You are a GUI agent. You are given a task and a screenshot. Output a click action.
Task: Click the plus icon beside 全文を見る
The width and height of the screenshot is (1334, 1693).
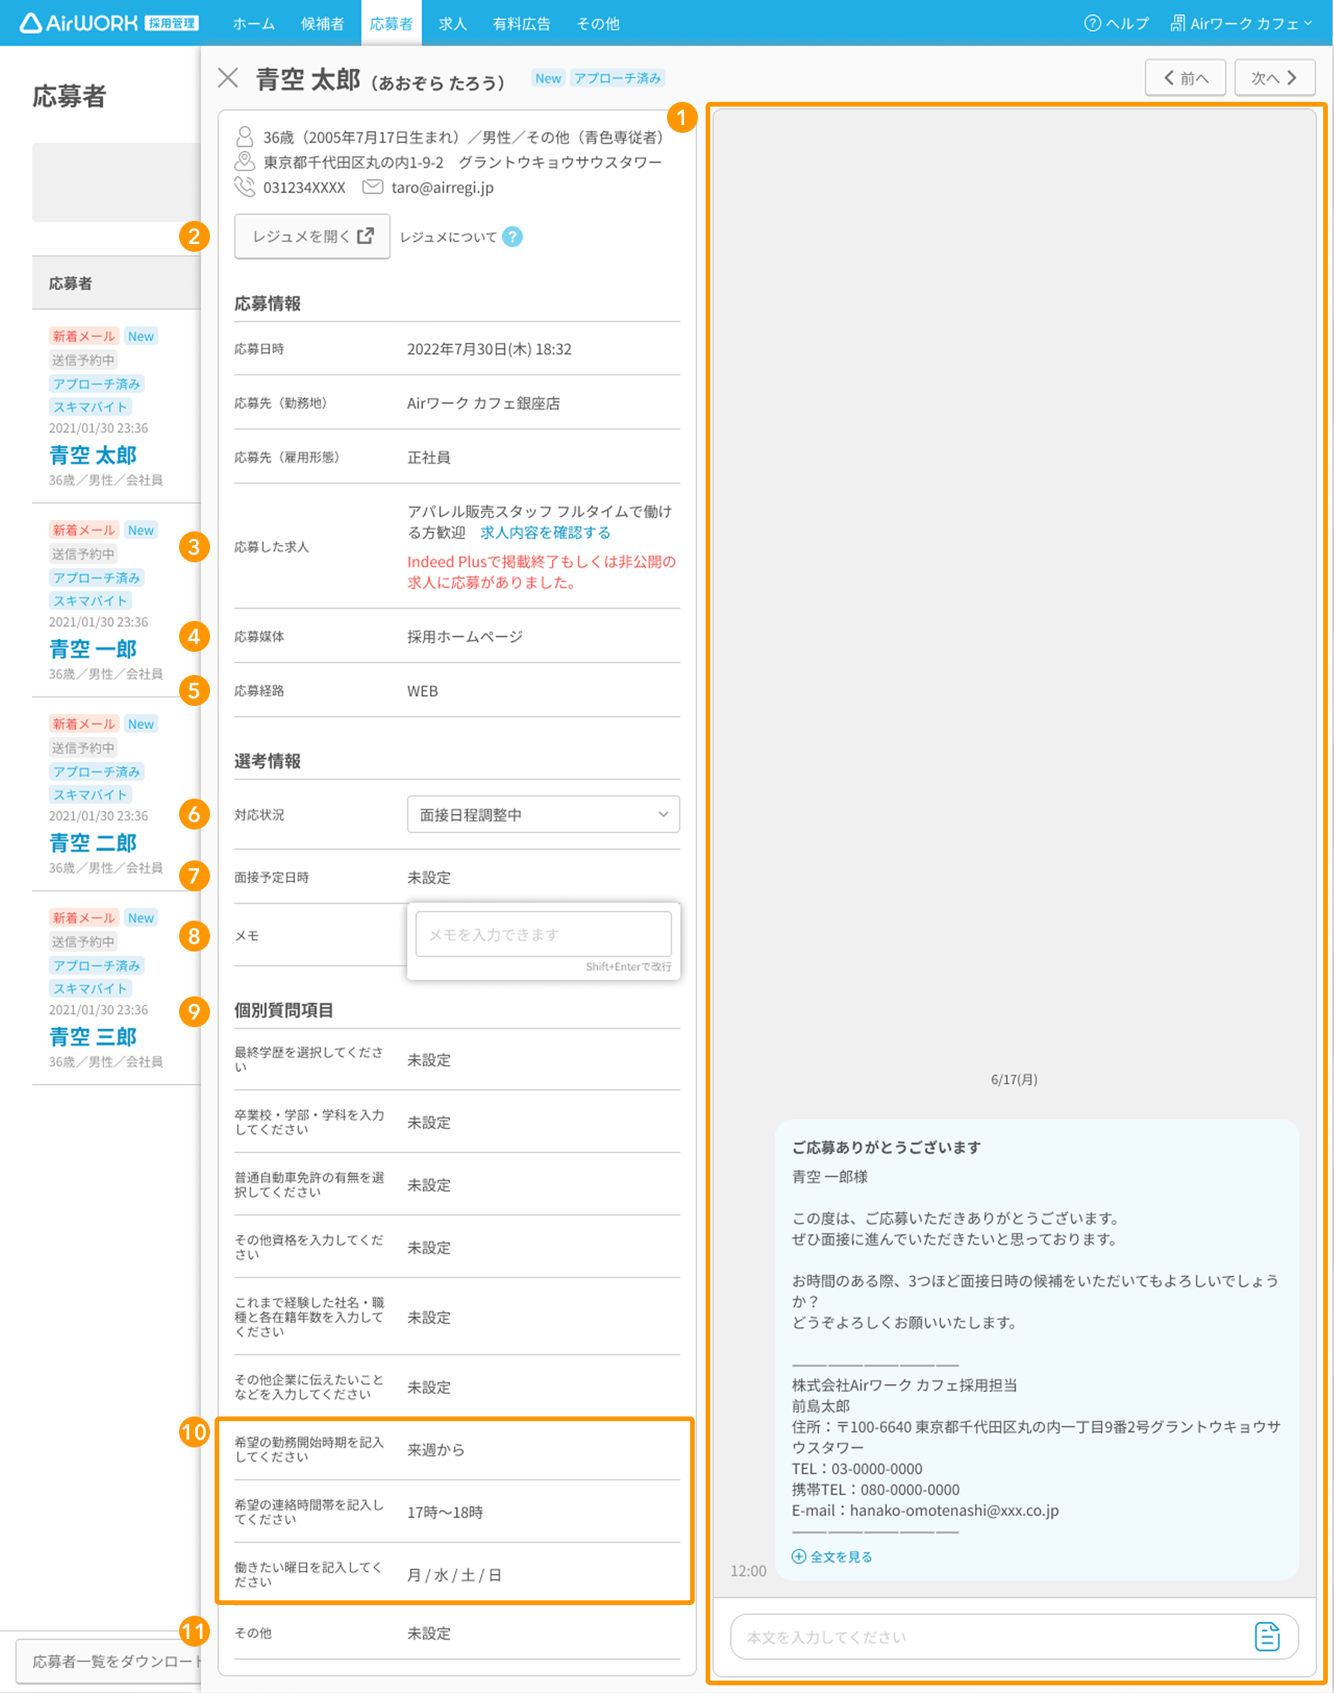pos(798,1556)
